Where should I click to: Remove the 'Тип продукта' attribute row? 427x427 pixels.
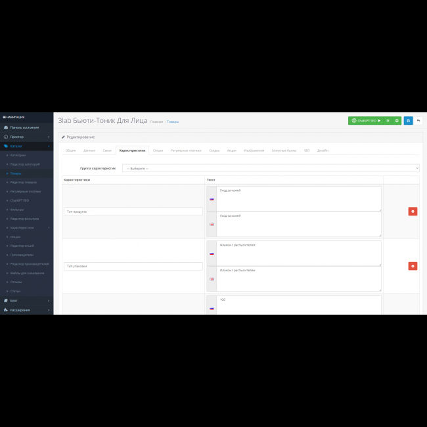(413, 212)
